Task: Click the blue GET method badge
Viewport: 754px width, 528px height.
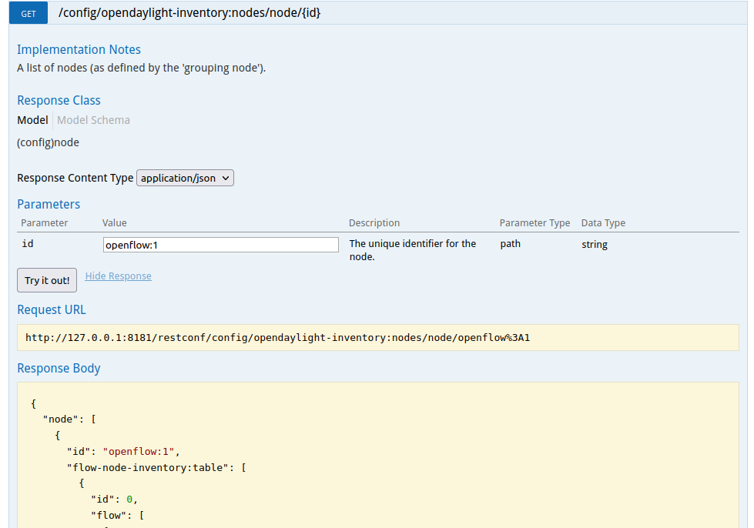Action: (29, 13)
